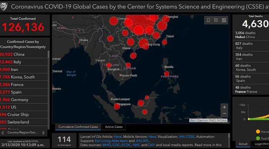269x149 pixels.
Task: Select Cruise Ship in confirmed cases list
Action: (x=24, y=115)
